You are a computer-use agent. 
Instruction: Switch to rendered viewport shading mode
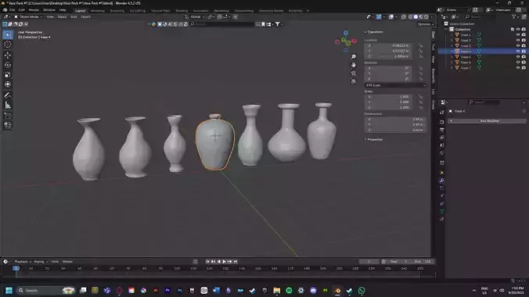pyautogui.click(x=426, y=16)
